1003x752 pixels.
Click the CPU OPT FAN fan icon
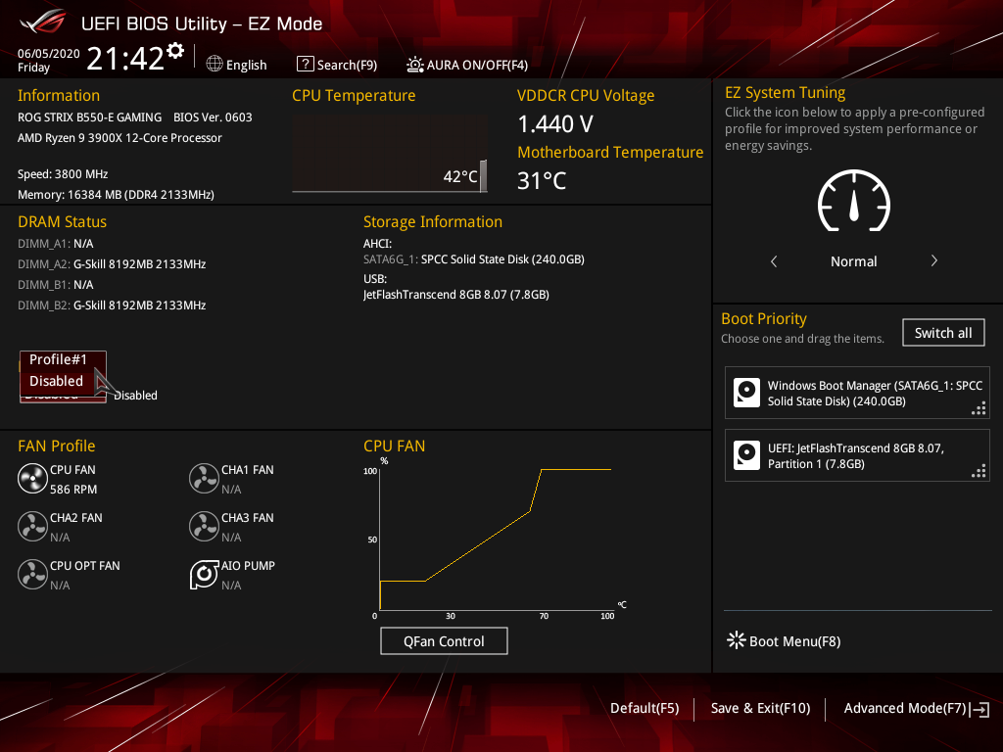32,574
